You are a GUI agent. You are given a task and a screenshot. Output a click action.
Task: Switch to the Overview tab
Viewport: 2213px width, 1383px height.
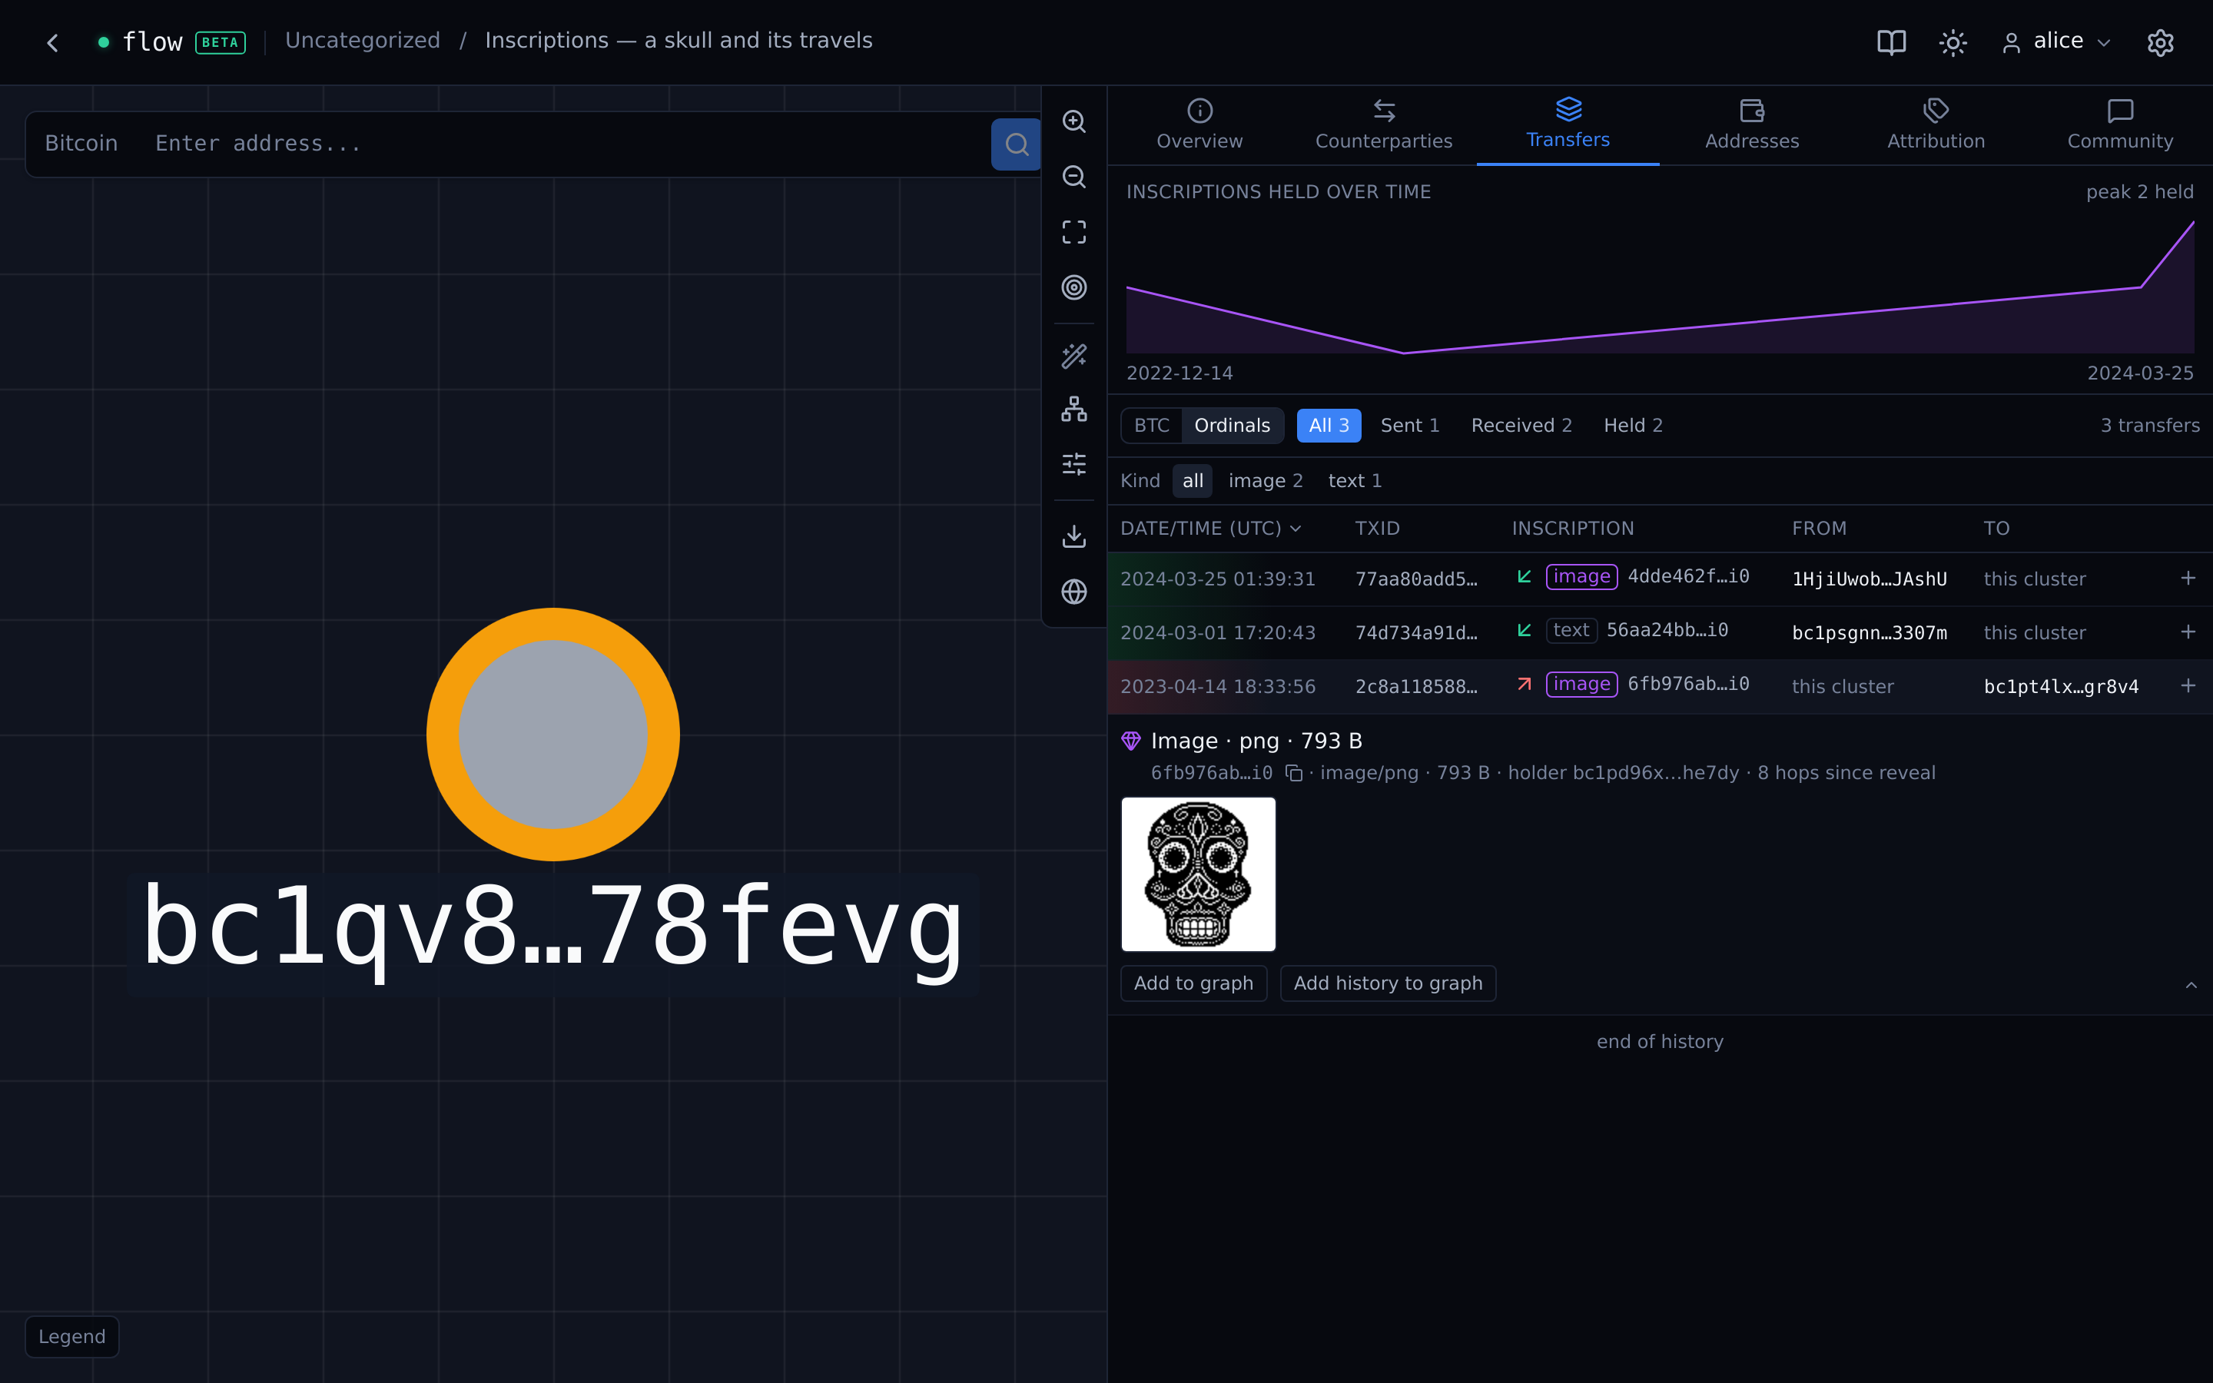click(x=1199, y=125)
